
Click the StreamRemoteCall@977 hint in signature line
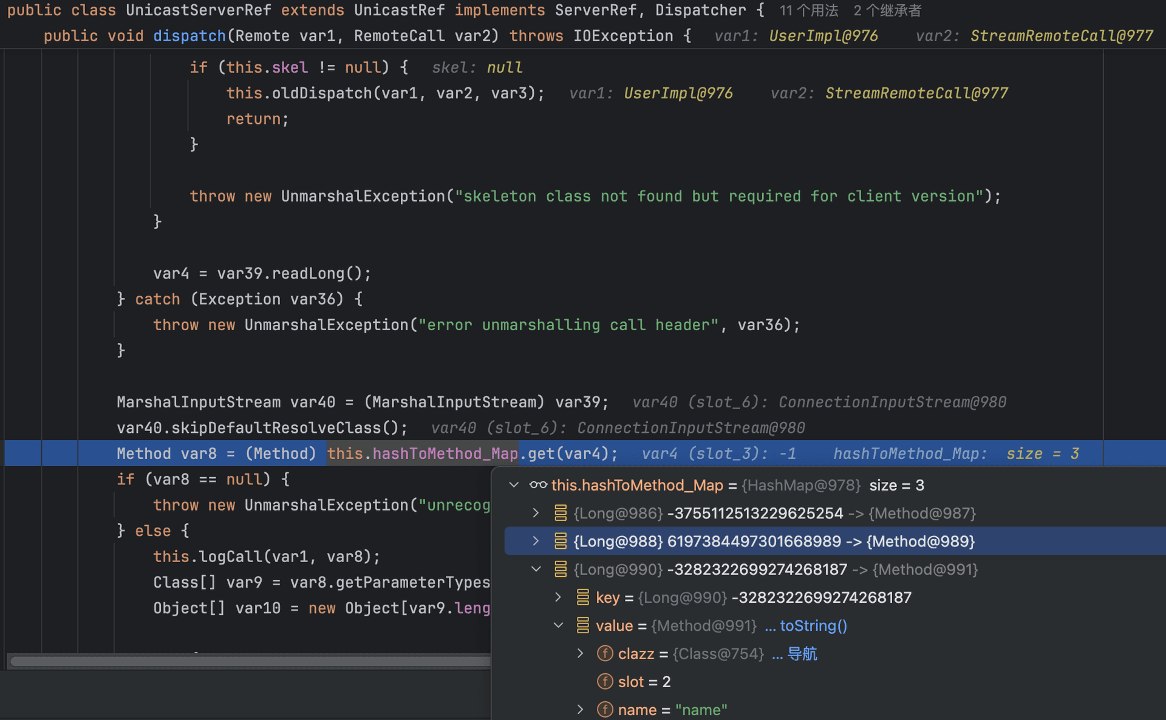pos(1062,36)
